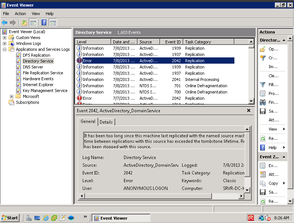The height and width of the screenshot is (223, 294).
Task: Open the Help submenu arrow in Actions
Action: (x=284, y=148)
